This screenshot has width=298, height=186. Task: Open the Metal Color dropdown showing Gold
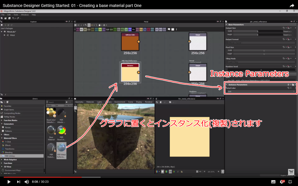(x=261, y=91)
